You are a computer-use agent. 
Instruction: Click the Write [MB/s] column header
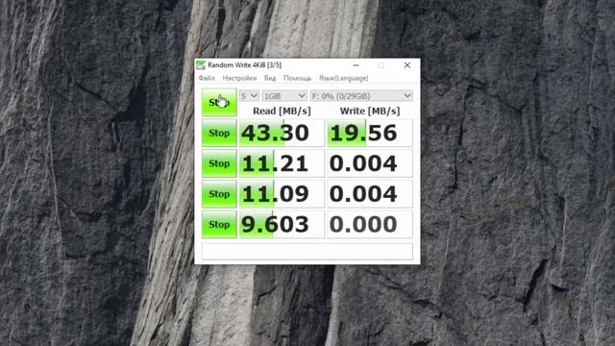(370, 111)
